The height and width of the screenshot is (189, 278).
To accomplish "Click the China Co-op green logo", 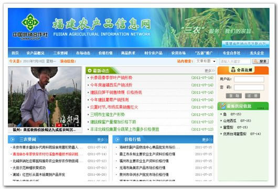I will point(30,23).
